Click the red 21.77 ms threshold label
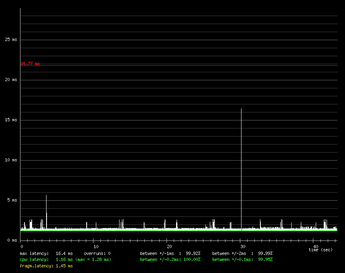This screenshot has width=345, height=273. 30,63
